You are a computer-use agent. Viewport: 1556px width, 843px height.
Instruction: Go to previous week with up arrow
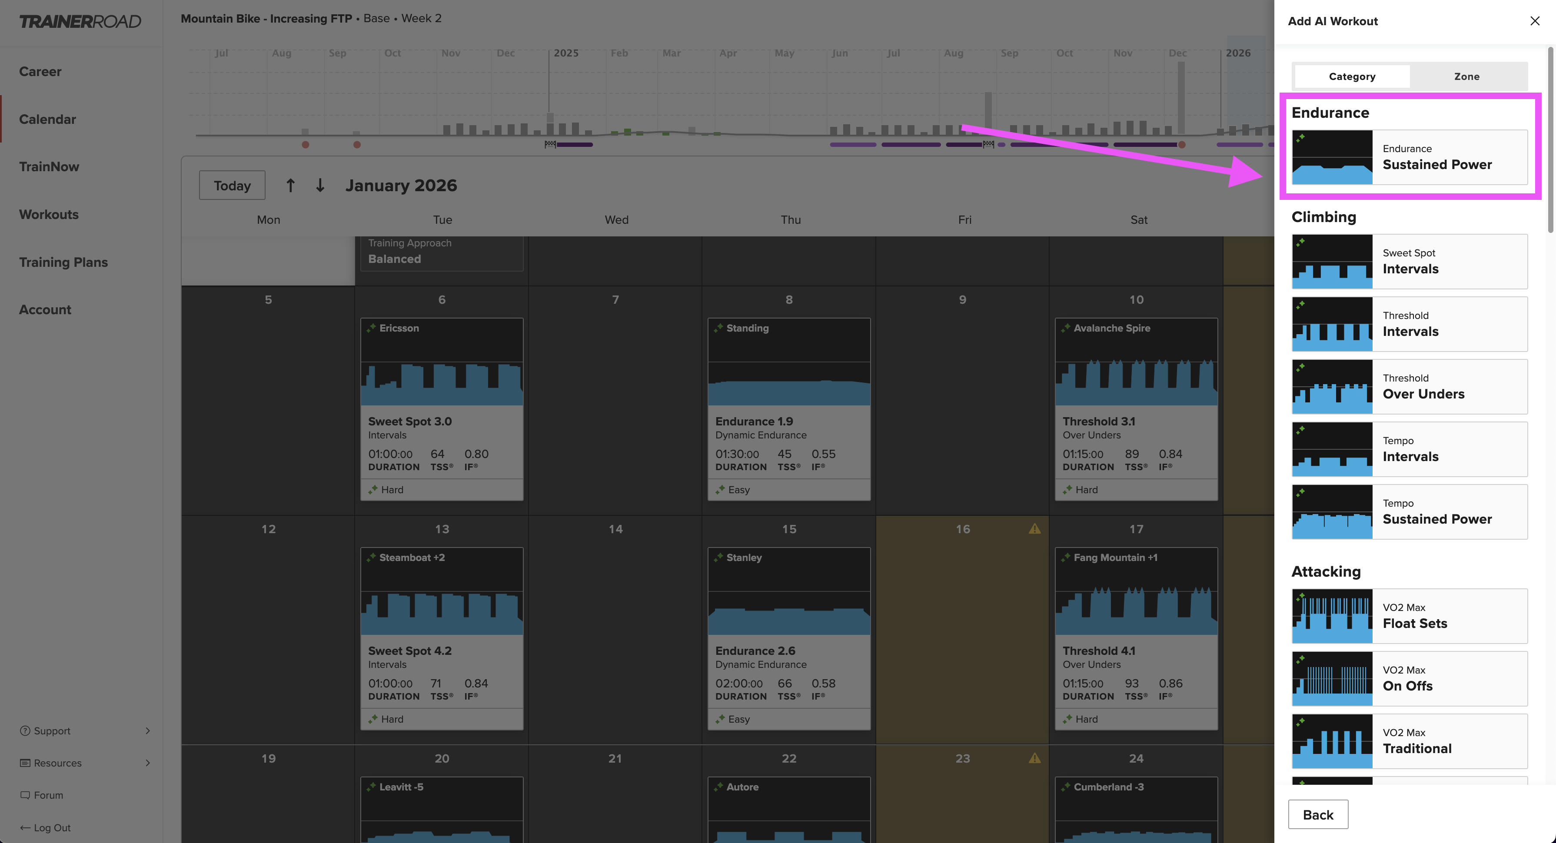[x=290, y=186]
